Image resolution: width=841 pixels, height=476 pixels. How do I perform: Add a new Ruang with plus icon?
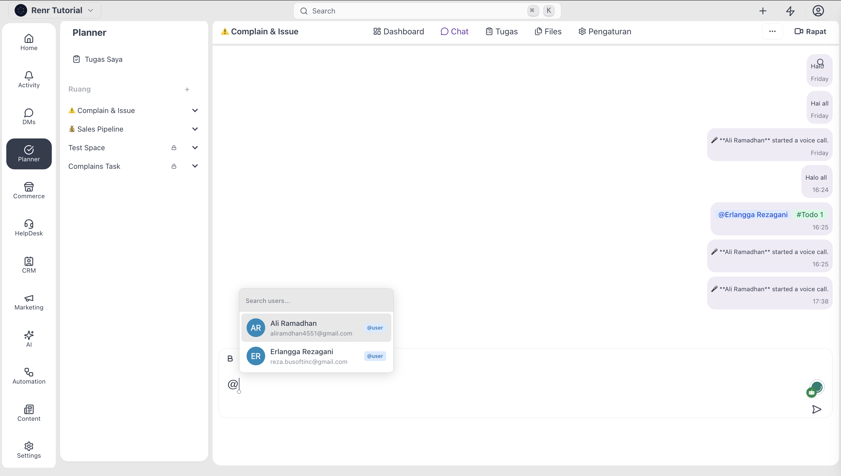pyautogui.click(x=187, y=89)
